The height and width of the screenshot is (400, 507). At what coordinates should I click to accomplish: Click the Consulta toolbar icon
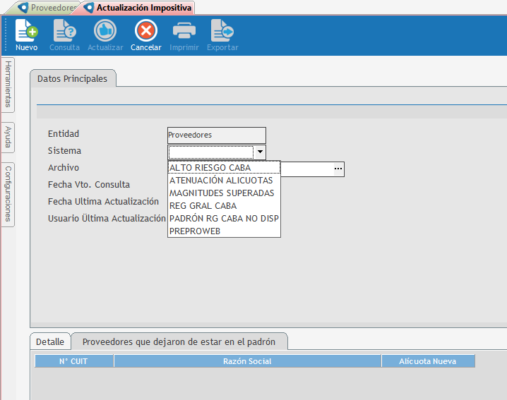tap(64, 31)
